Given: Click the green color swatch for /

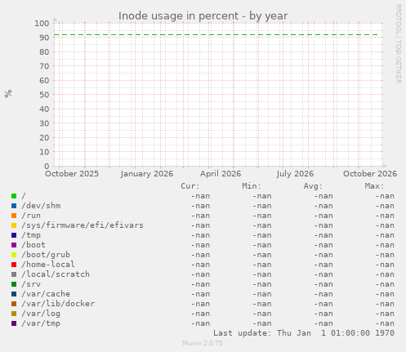Looking at the screenshot, I should [14, 196].
